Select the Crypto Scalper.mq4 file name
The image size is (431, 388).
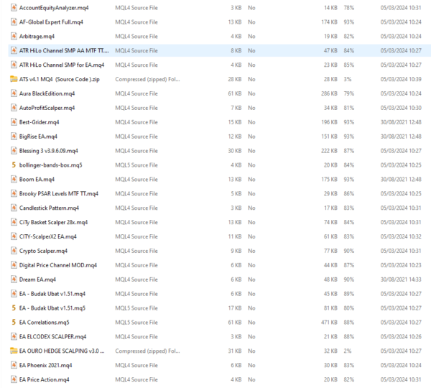coord(43,251)
